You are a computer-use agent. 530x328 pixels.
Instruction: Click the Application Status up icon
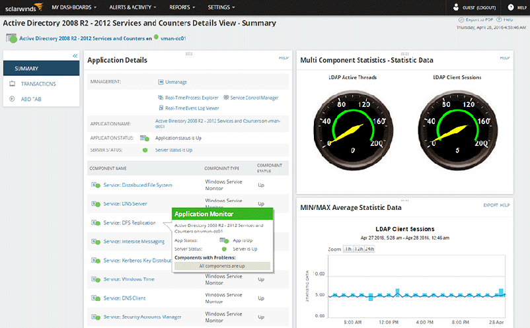[x=145, y=138]
